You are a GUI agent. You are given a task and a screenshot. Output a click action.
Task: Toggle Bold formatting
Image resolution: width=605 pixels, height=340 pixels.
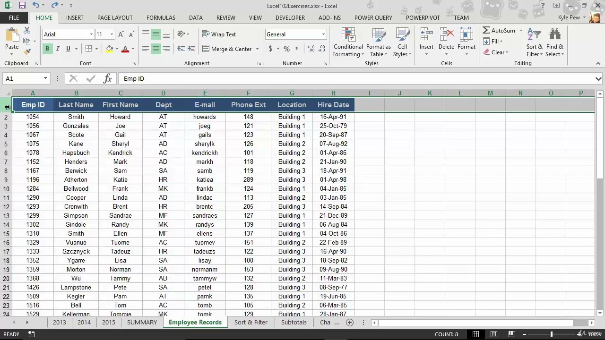[47, 49]
